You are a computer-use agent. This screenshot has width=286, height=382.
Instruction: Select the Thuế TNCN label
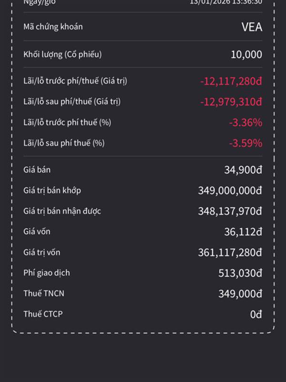click(44, 293)
